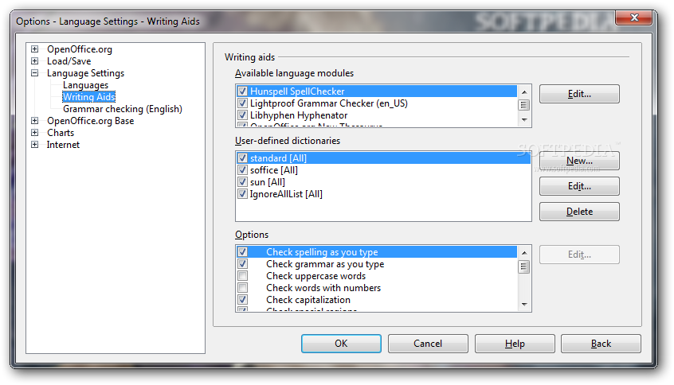Image resolution: width=674 pixels, height=385 pixels.
Task: Toggle the Libhyphen Hyphenator checkbox
Action: click(x=242, y=115)
